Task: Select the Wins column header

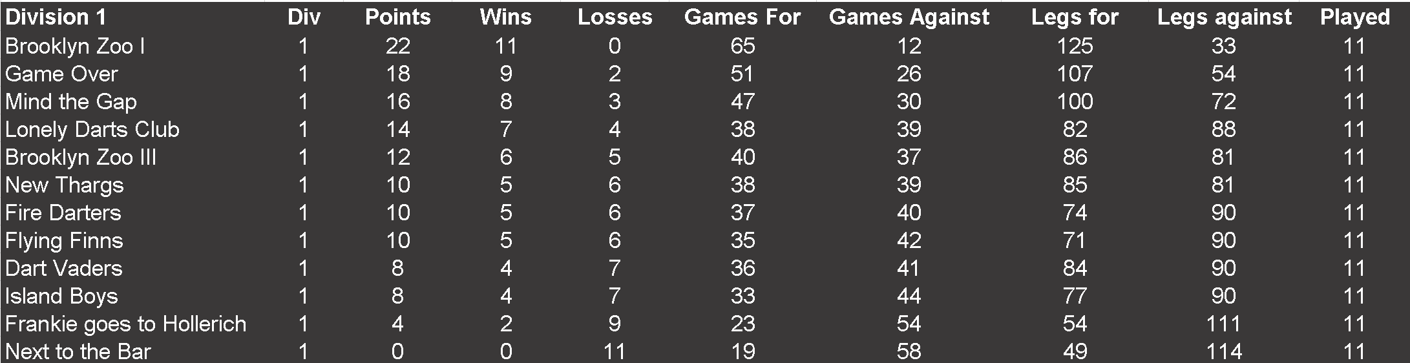Action: 505,17
